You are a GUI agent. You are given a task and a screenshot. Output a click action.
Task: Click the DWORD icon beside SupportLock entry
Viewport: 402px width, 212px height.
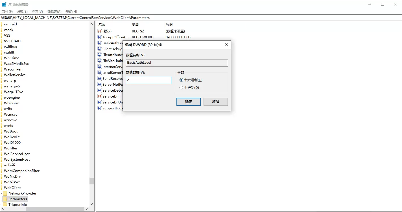[99, 108]
